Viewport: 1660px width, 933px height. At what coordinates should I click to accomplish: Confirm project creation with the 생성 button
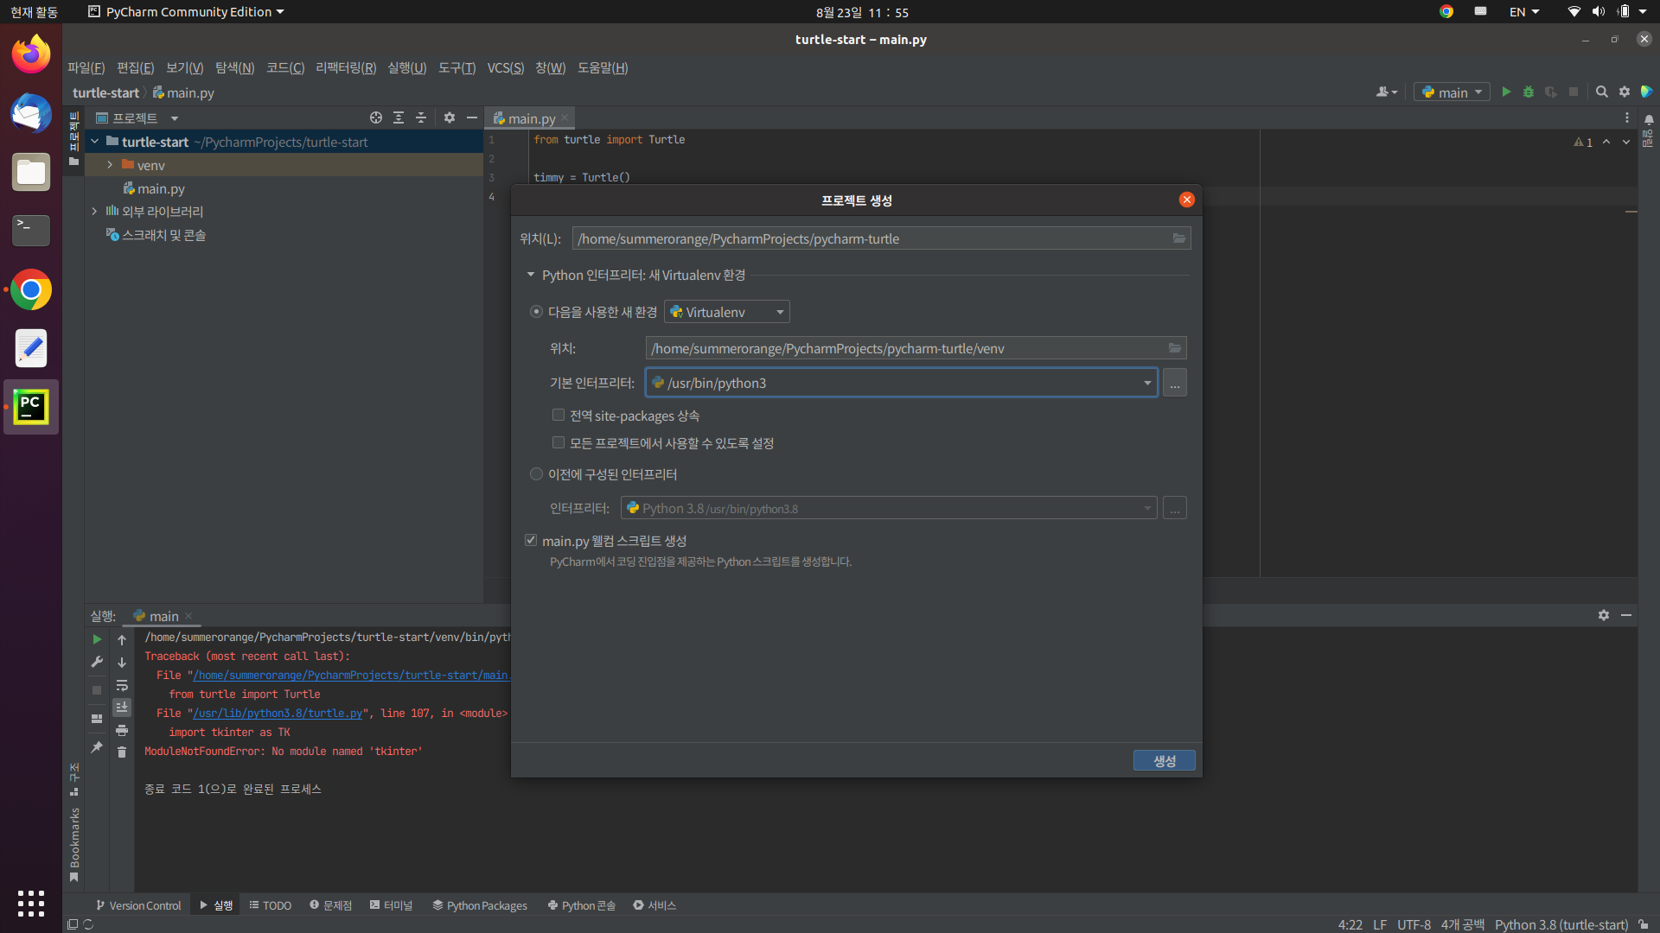1164,760
